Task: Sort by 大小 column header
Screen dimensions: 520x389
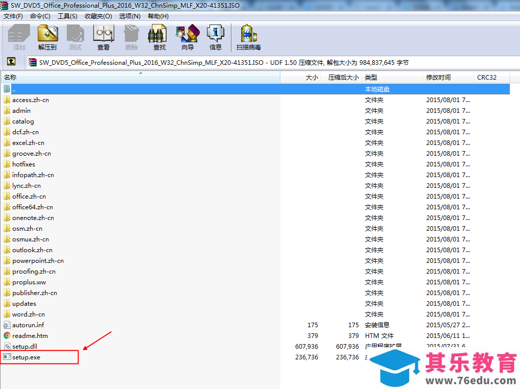Action: point(301,78)
